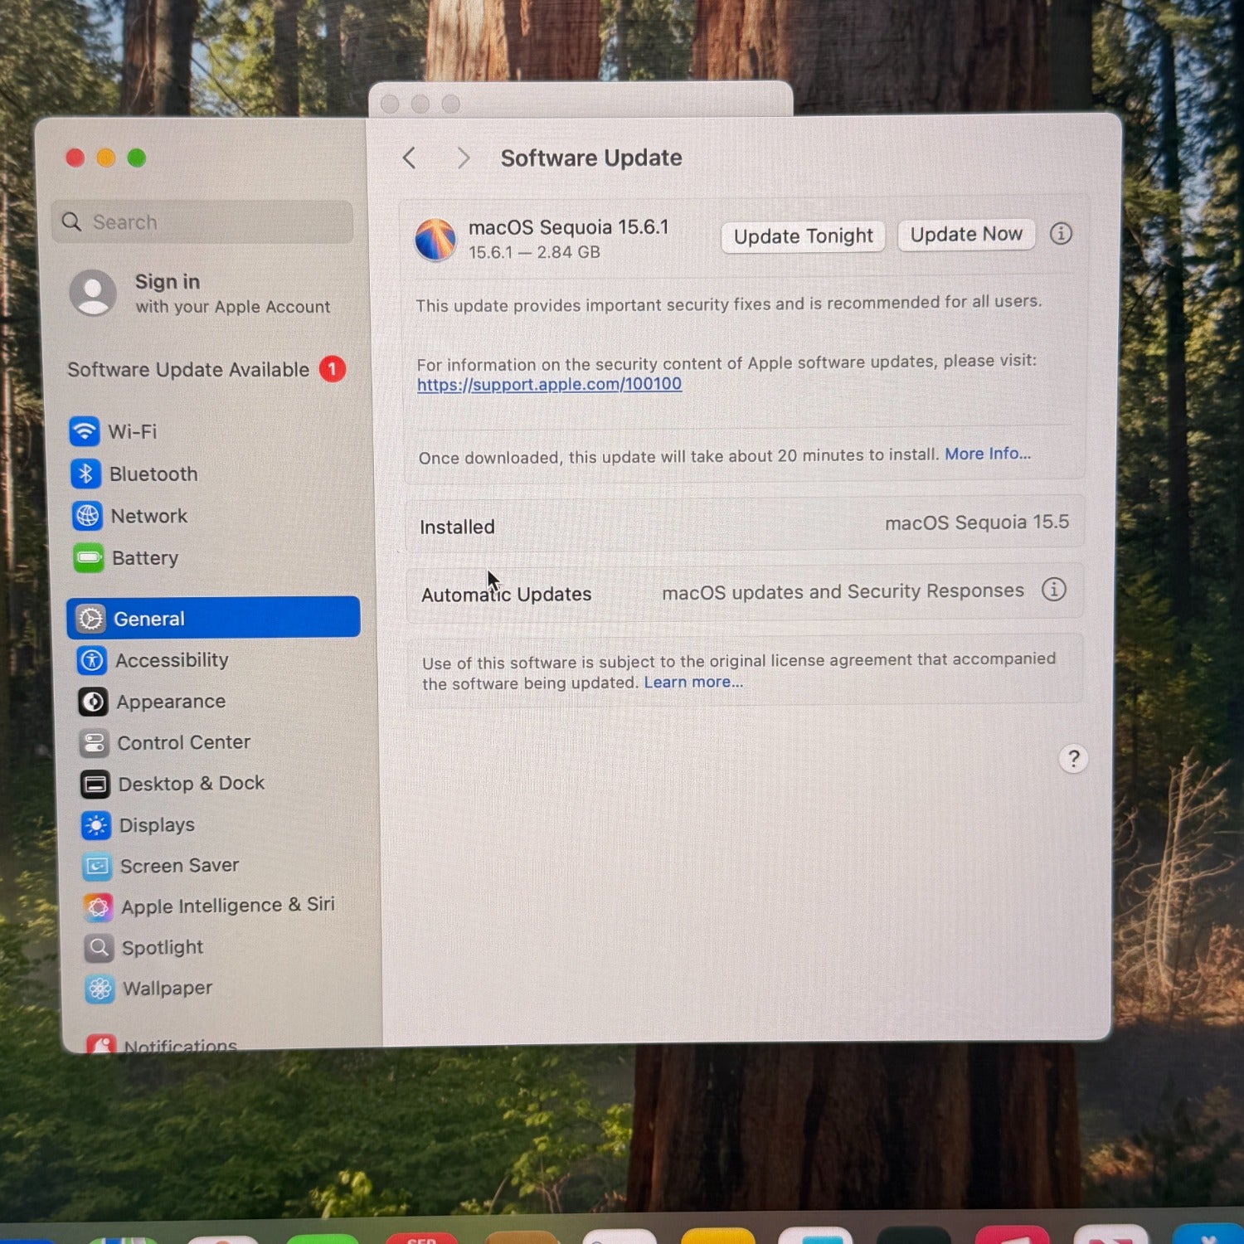Click the help question mark button
Image resolution: width=1244 pixels, height=1244 pixels.
1073,759
